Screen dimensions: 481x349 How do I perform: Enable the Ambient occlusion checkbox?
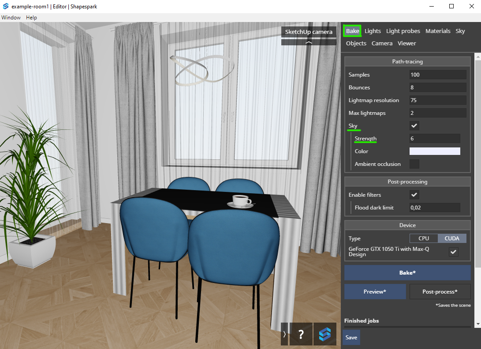(x=414, y=164)
